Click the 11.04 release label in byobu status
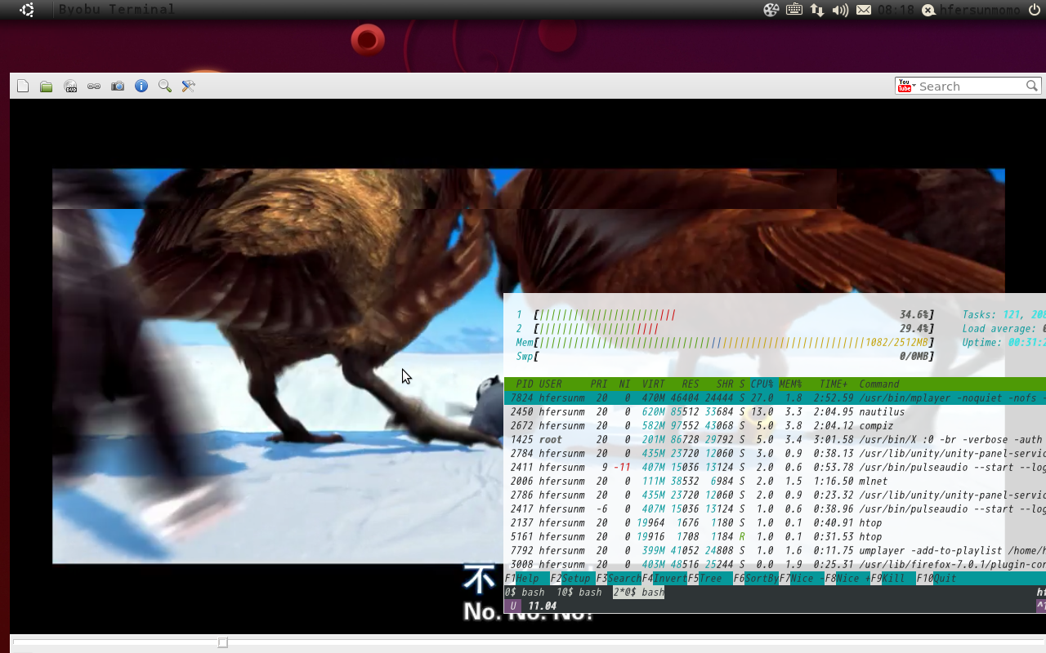1046x653 pixels. click(x=542, y=606)
